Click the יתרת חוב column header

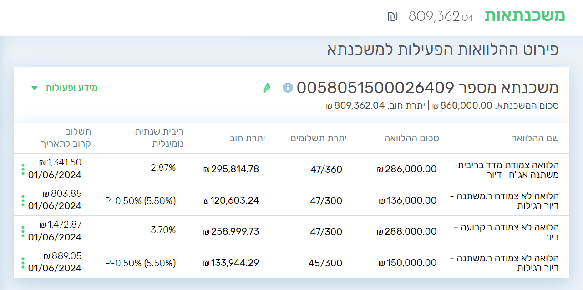click(x=247, y=138)
